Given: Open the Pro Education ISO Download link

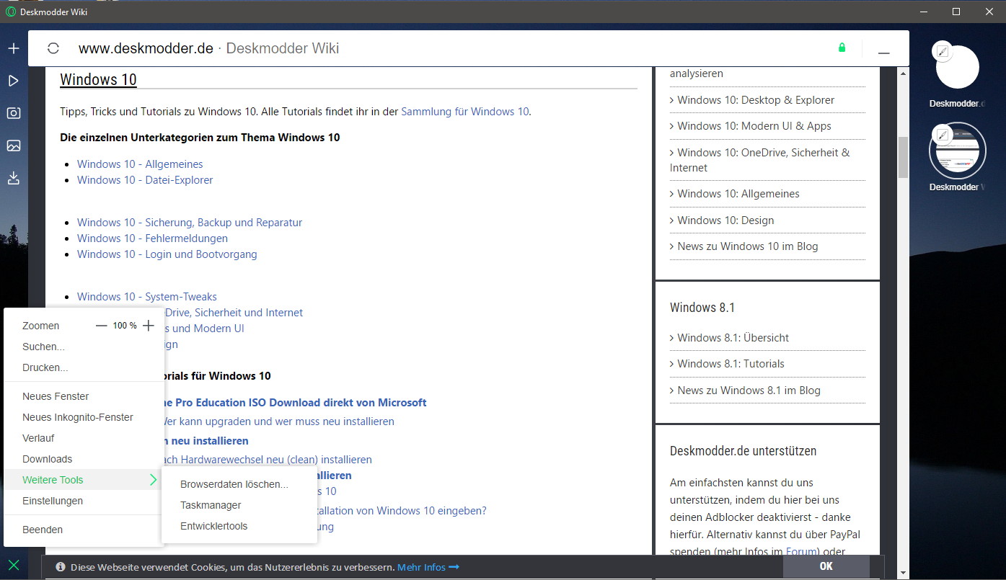Looking at the screenshot, I should [296, 403].
